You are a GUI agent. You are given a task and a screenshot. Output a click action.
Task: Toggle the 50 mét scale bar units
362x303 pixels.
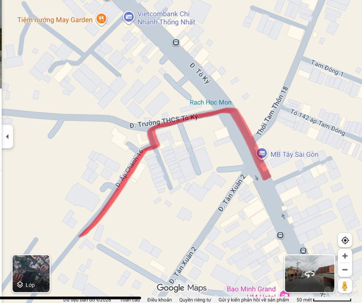[324, 299]
